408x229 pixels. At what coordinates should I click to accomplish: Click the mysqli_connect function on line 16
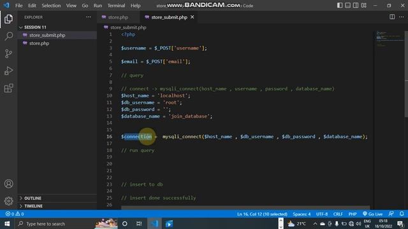coord(182,137)
